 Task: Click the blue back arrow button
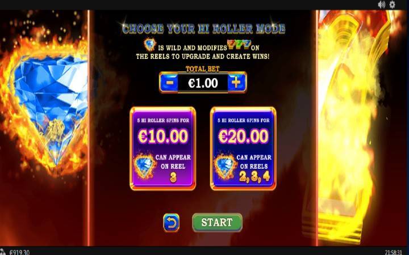171,223
